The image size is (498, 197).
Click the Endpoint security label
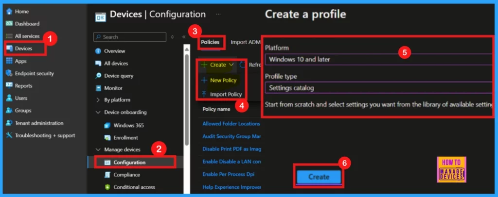pos(35,73)
